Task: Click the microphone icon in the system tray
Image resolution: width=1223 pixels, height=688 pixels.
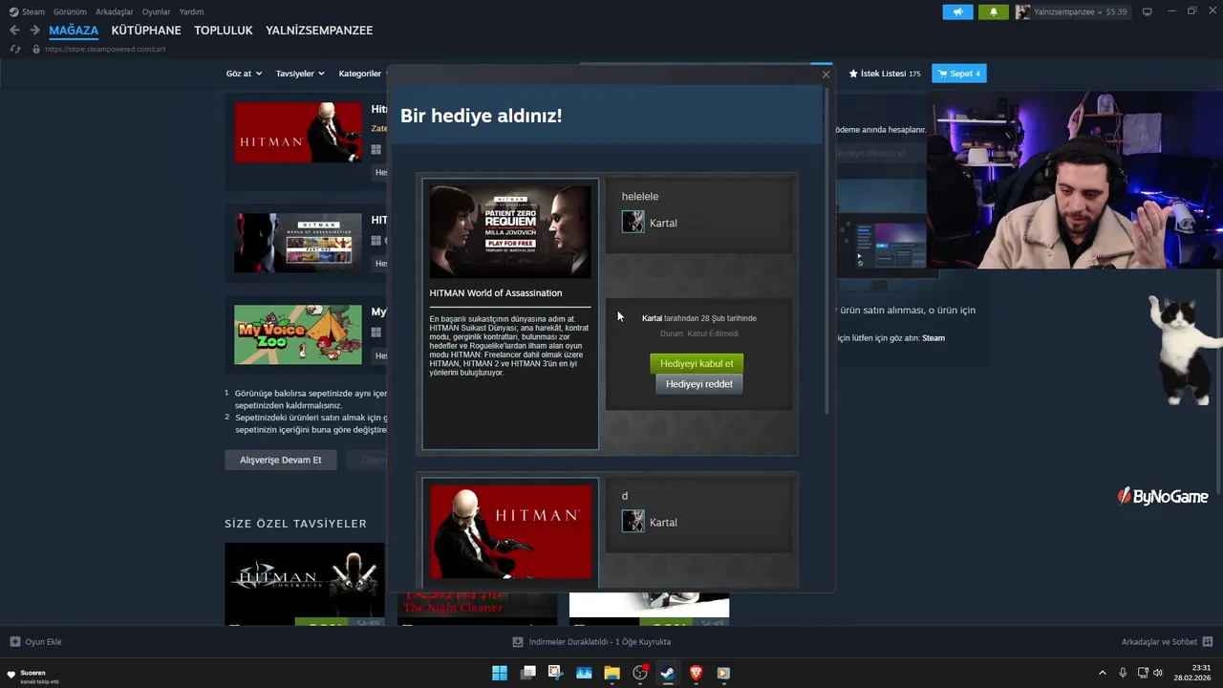Action: click(x=1123, y=673)
